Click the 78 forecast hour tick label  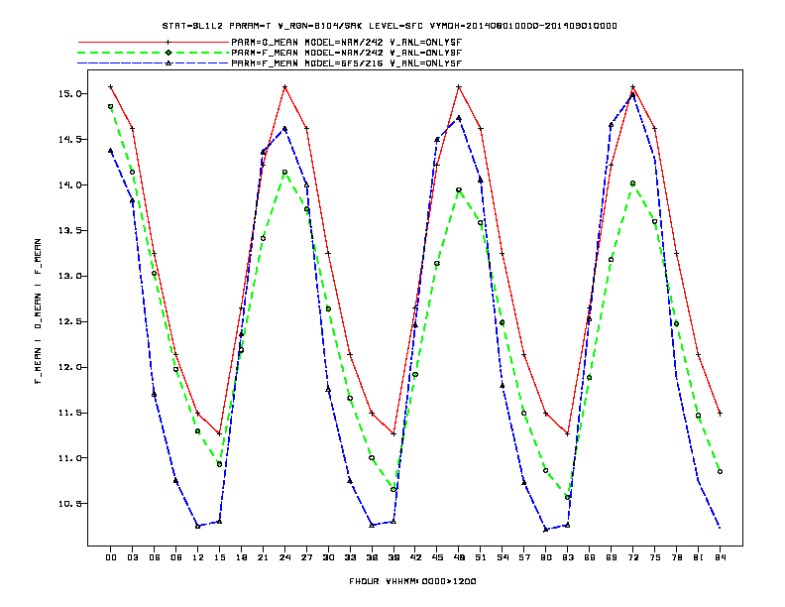(x=677, y=557)
